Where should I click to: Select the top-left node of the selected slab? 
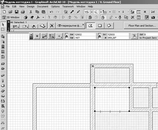pyautogui.click(x=95, y=88)
